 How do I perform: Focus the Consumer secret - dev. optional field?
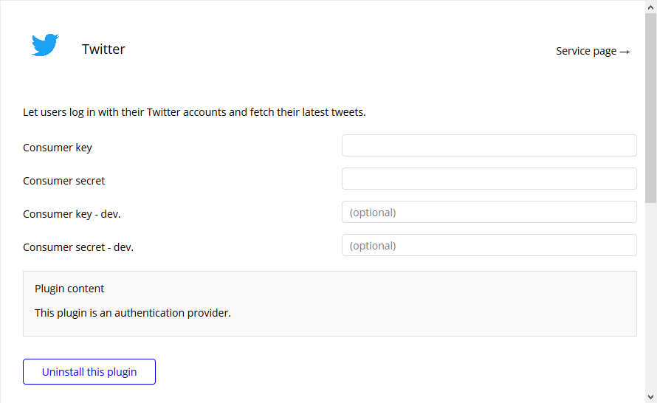(x=489, y=245)
